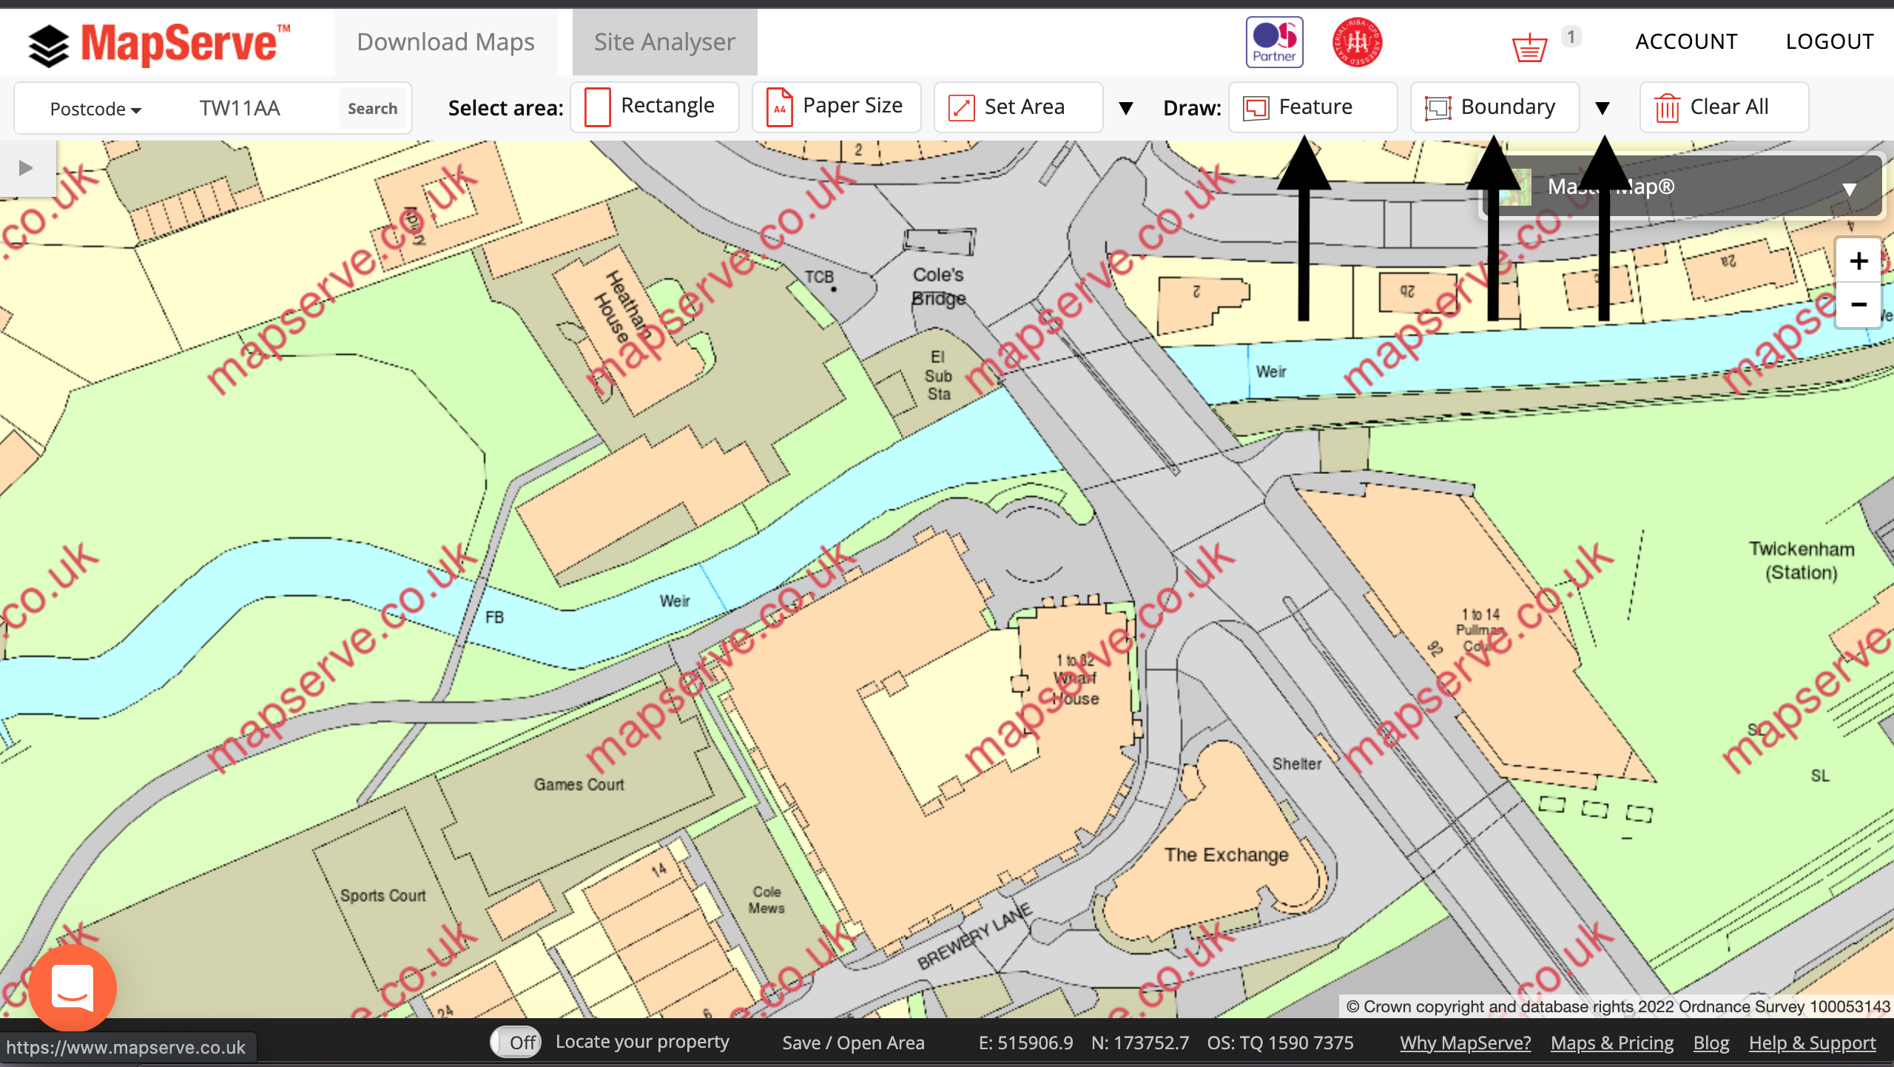The width and height of the screenshot is (1894, 1067).
Task: Open the Site Analyser tab
Action: [x=662, y=41]
